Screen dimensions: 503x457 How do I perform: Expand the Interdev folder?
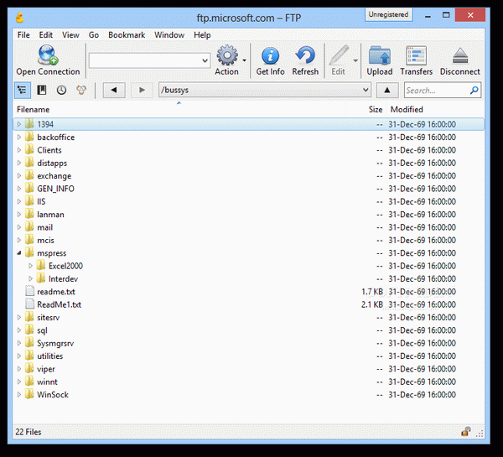coord(30,278)
